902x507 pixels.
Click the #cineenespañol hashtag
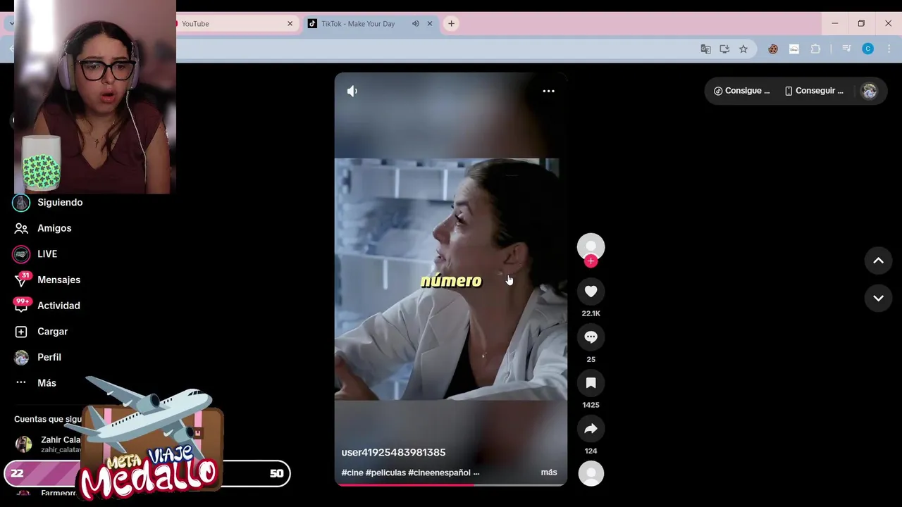(x=439, y=472)
